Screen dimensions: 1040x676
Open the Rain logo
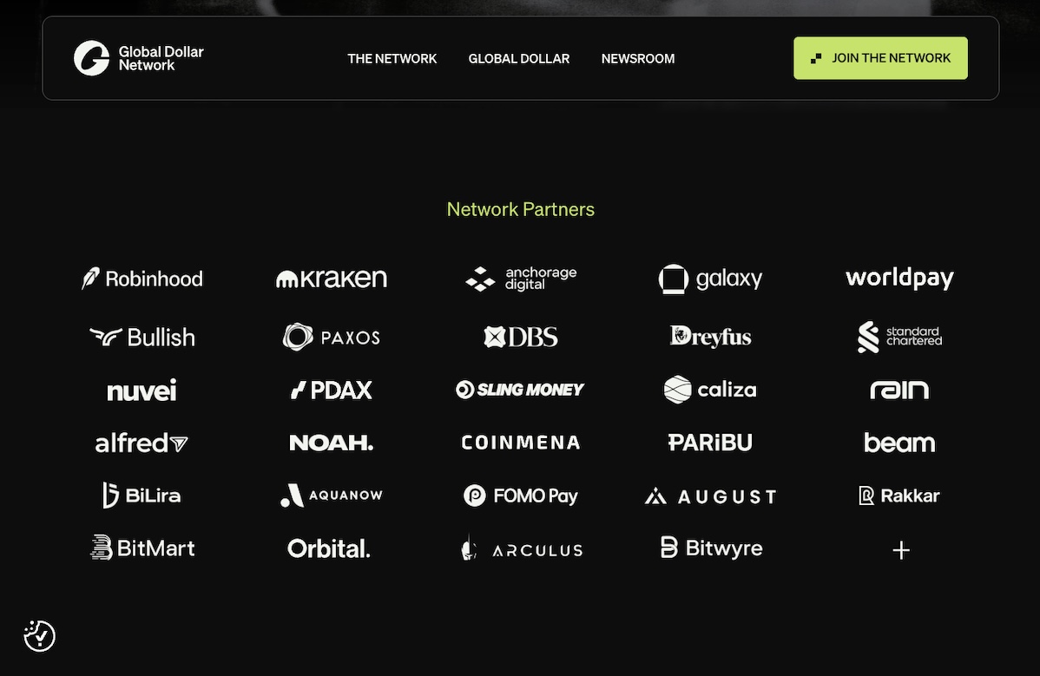[899, 390]
